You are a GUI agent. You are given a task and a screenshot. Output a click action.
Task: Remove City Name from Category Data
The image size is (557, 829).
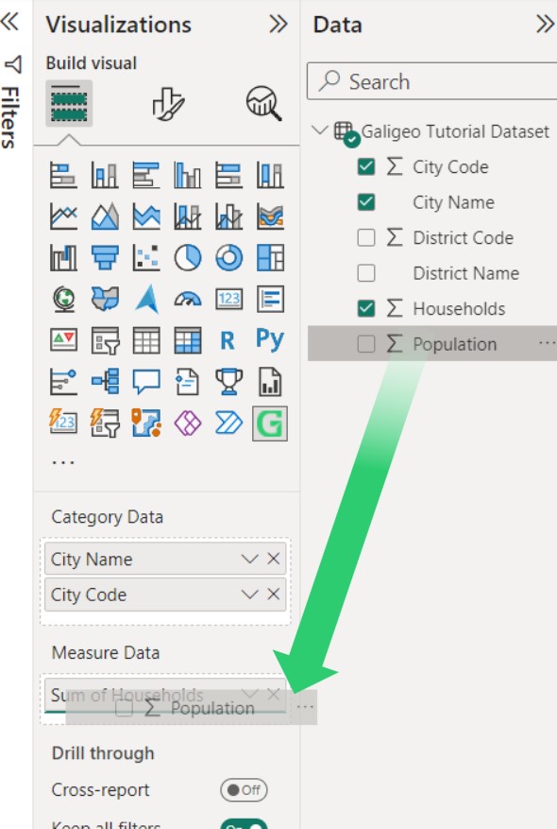click(x=273, y=559)
